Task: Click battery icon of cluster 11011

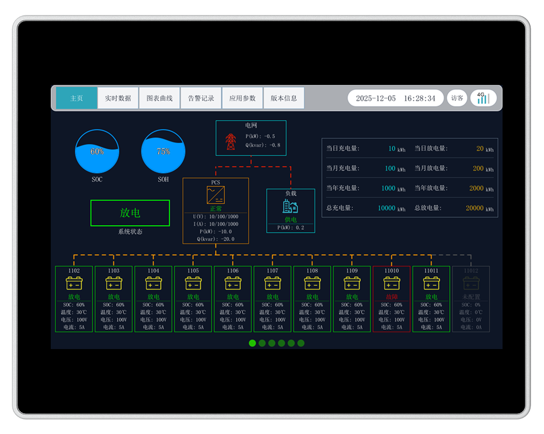Action: pos(431,283)
